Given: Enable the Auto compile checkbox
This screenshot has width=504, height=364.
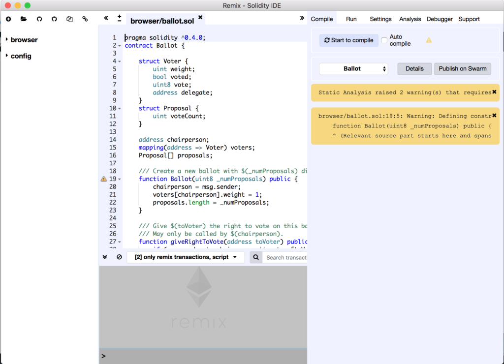Looking at the screenshot, I should [384, 40].
